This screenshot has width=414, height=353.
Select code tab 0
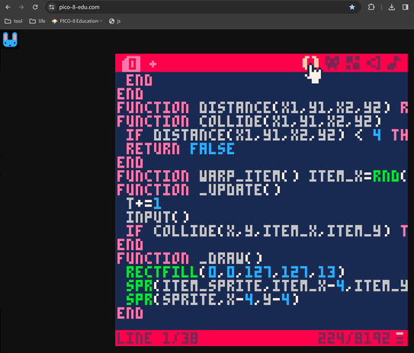[131, 64]
